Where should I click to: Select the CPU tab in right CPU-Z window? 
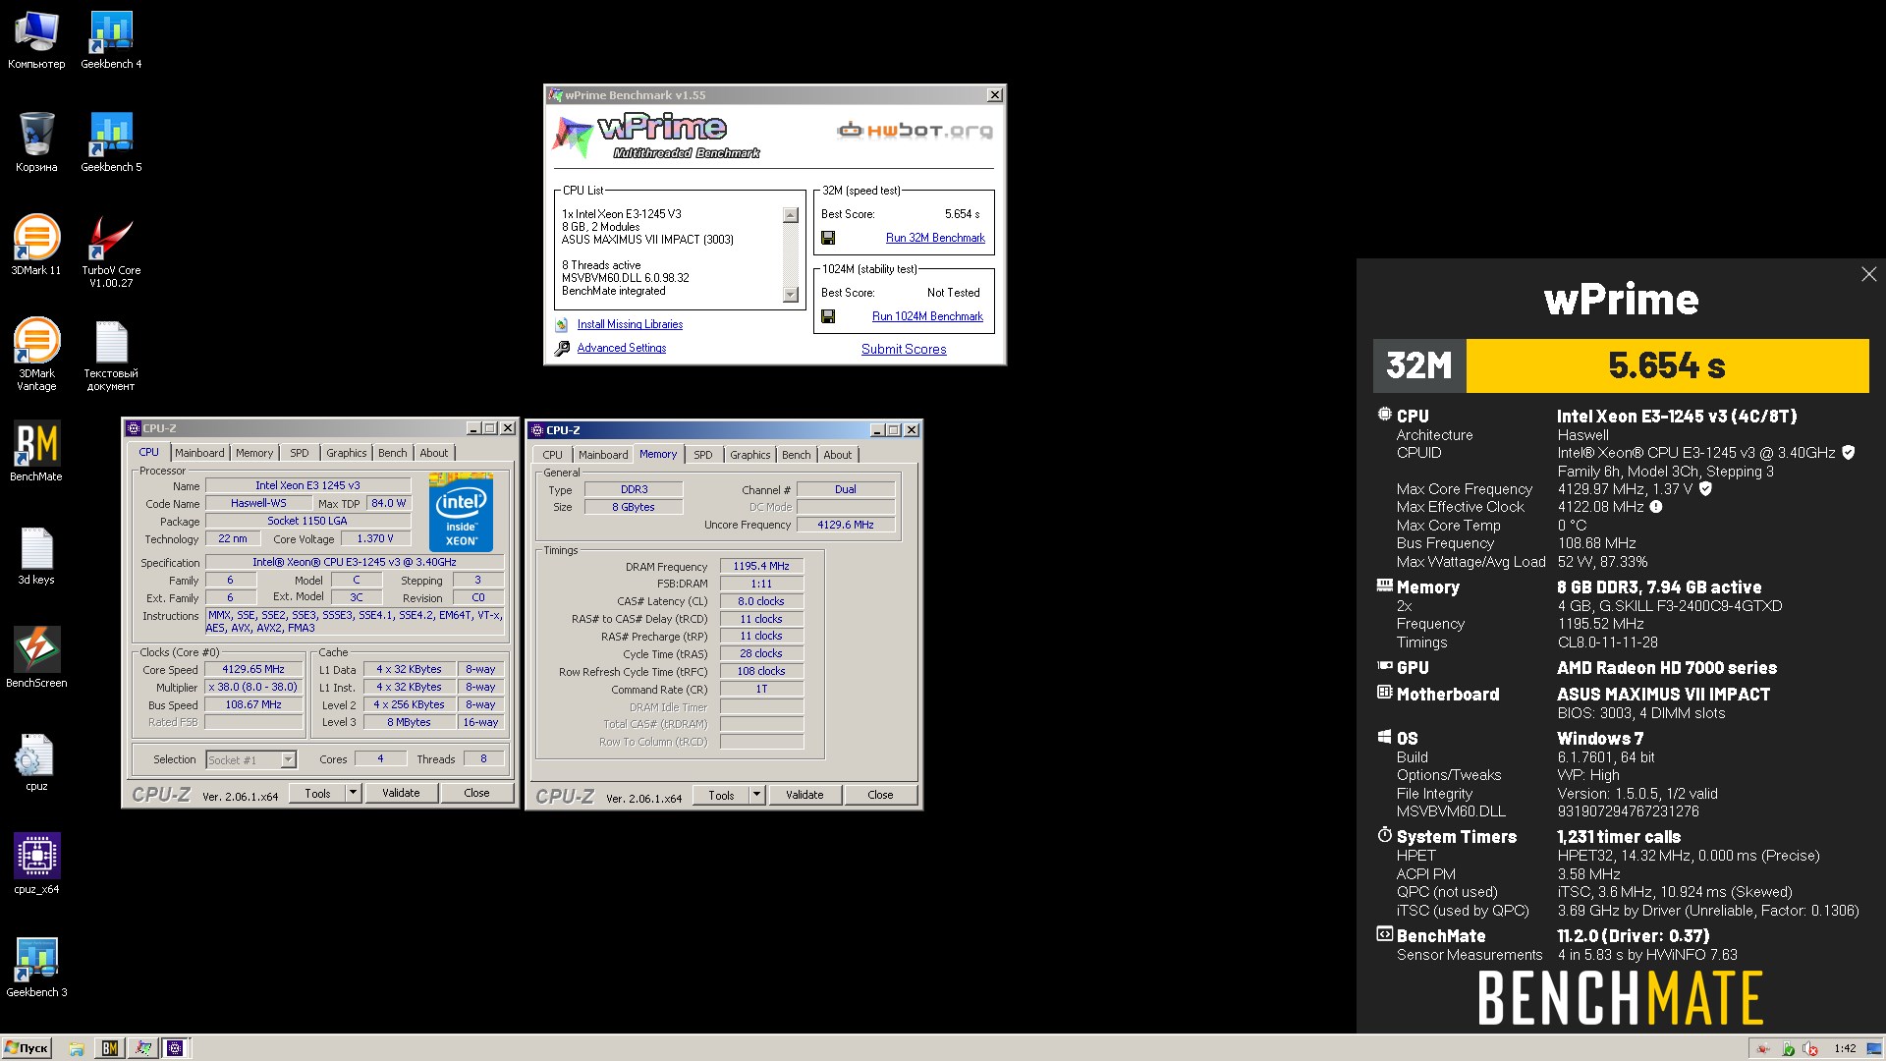point(553,455)
